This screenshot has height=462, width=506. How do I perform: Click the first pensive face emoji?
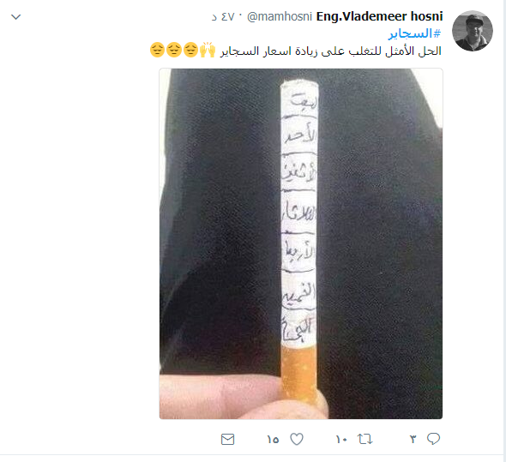(x=190, y=50)
